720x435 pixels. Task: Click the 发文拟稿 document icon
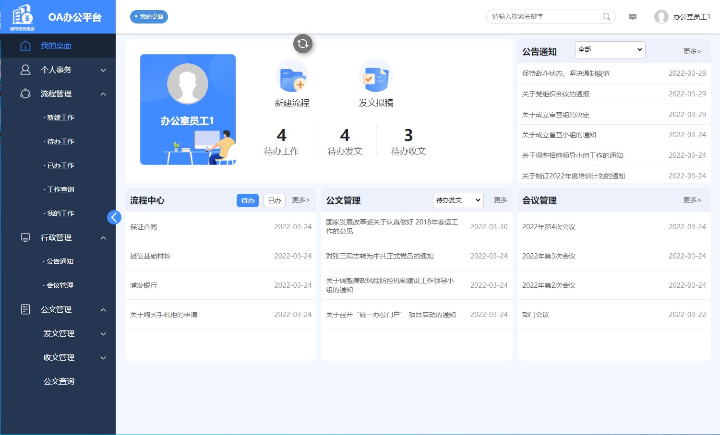(x=375, y=76)
